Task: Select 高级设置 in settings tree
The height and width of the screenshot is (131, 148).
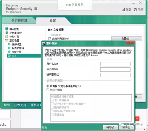Action: (x=14, y=41)
